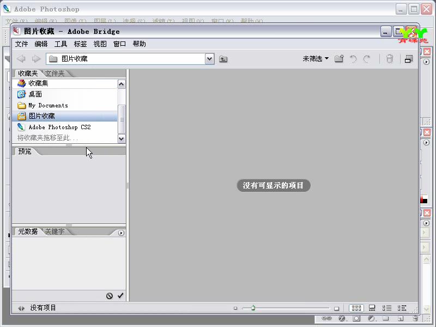Open Bridge's 编辑 menu
436x327 pixels.
click(x=41, y=44)
